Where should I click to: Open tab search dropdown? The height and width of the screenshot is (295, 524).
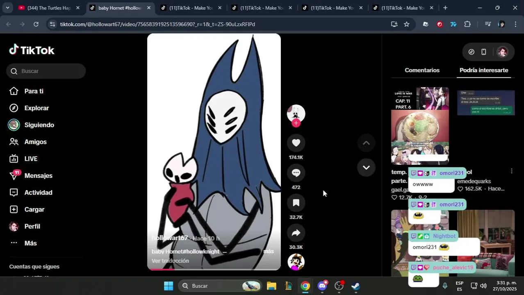(7, 8)
